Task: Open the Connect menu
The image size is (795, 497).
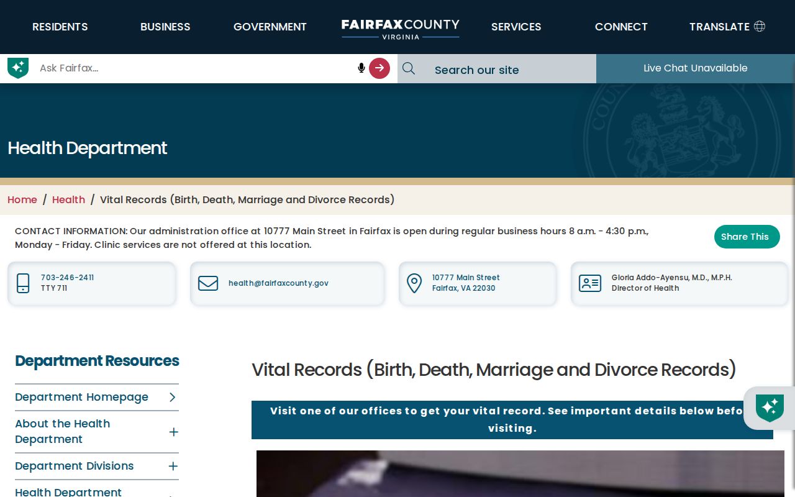Action: [621, 27]
